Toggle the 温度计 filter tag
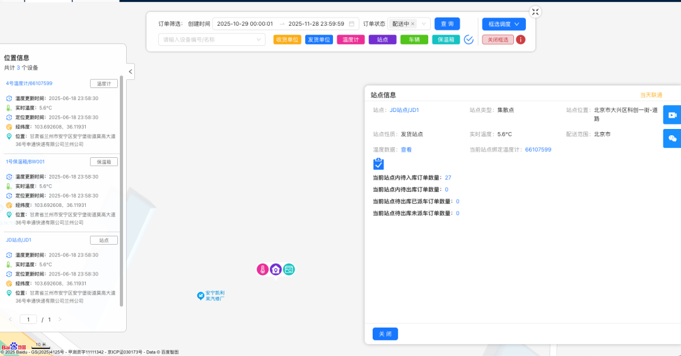Image resolution: width=681 pixels, height=356 pixels. [x=351, y=40]
